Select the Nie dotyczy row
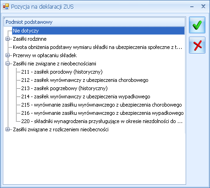 click(x=99, y=31)
